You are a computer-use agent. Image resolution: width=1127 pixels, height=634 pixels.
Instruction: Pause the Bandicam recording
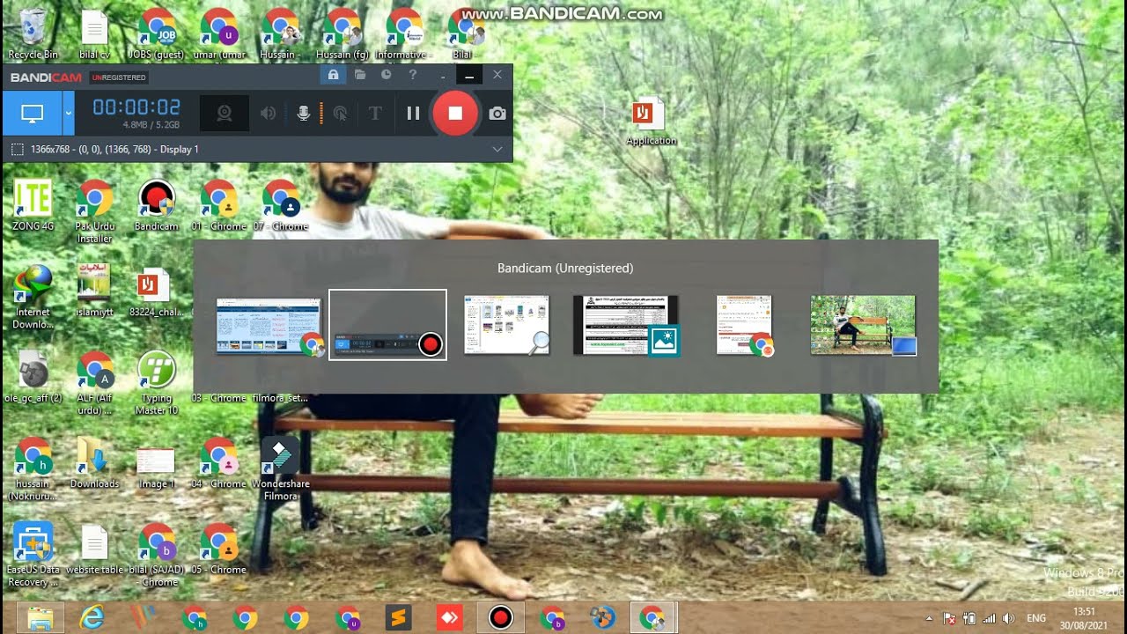[412, 113]
